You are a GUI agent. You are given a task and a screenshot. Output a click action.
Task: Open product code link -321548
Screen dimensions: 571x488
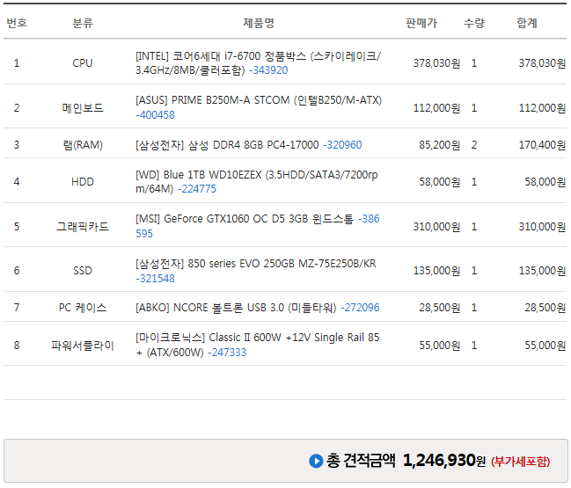coord(155,279)
